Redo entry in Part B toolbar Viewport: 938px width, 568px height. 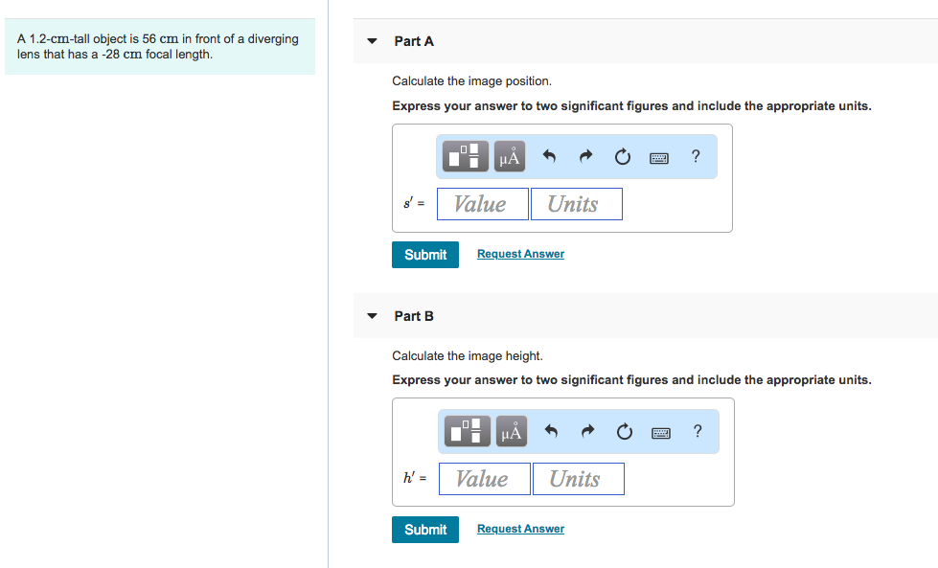coord(588,431)
